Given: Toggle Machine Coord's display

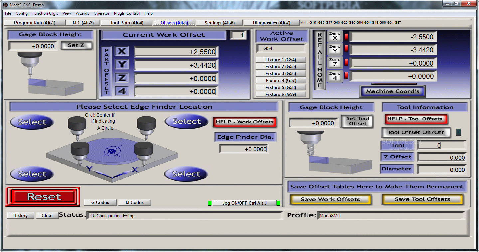Looking at the screenshot, I should click(x=393, y=91).
